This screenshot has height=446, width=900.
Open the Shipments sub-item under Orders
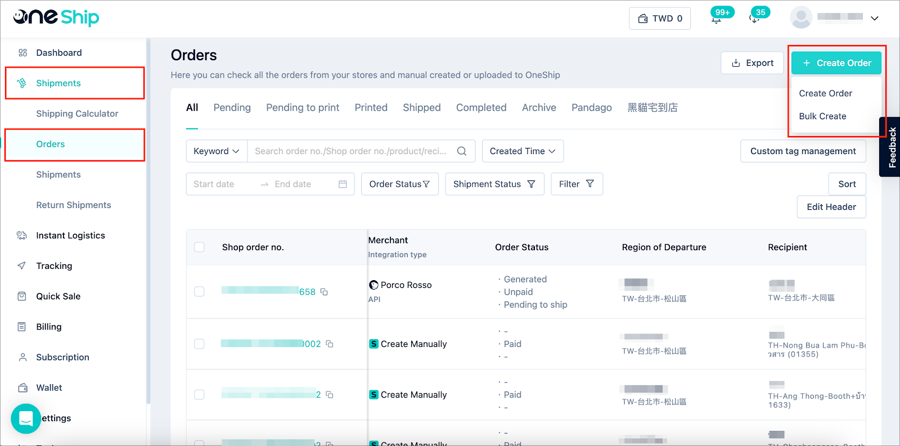tap(58, 174)
